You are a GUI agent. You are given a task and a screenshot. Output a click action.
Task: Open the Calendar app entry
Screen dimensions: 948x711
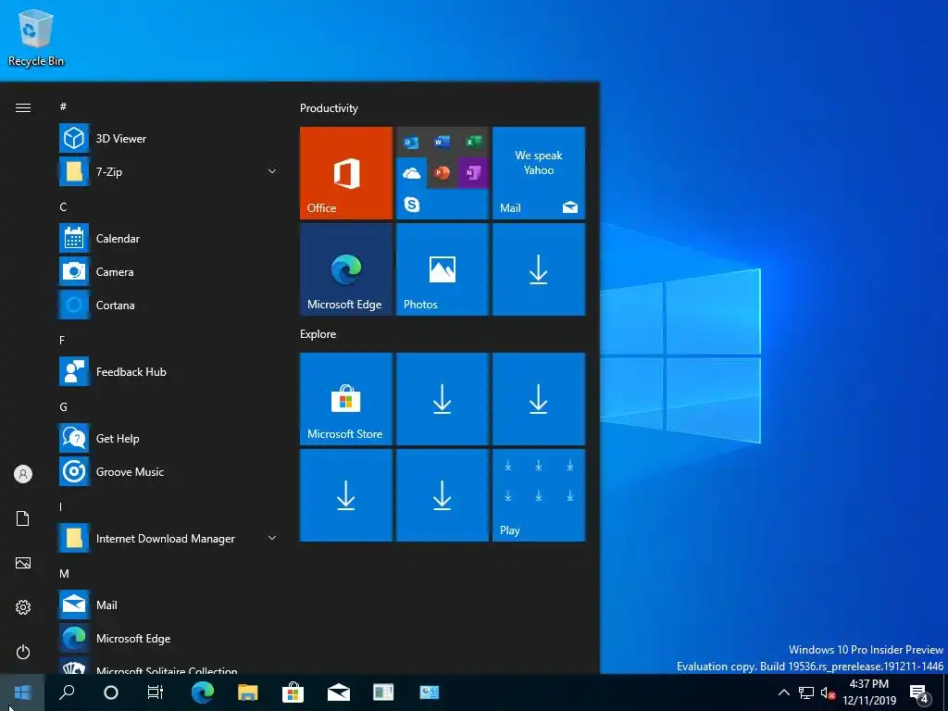[169, 238]
